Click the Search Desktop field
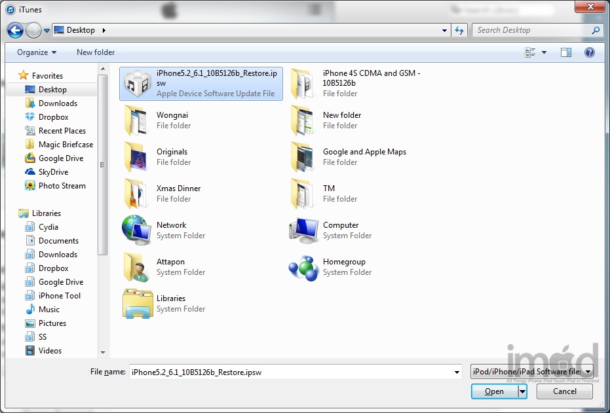Viewport: 610px width, 413px height. pyautogui.click(x=531, y=30)
